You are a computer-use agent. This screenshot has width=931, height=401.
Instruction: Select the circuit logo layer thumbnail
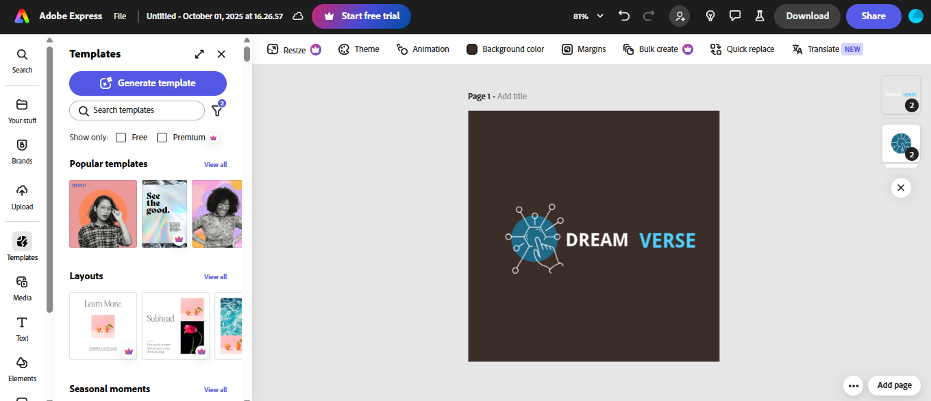coord(901,144)
